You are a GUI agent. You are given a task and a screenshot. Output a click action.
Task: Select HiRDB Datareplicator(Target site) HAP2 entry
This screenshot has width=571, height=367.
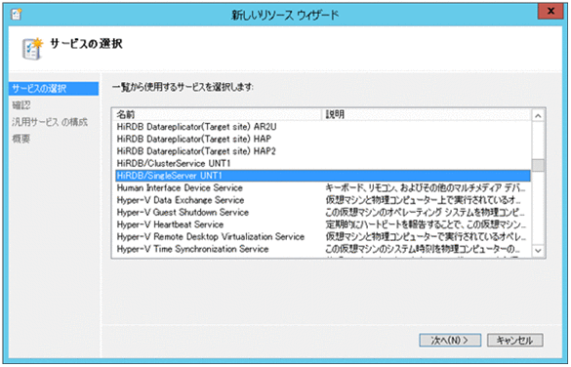tap(323, 151)
